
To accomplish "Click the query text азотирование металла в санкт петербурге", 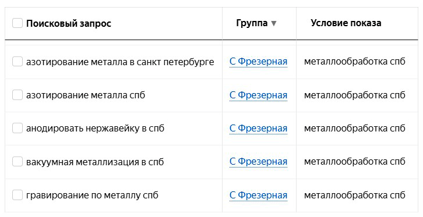I will [120, 62].
